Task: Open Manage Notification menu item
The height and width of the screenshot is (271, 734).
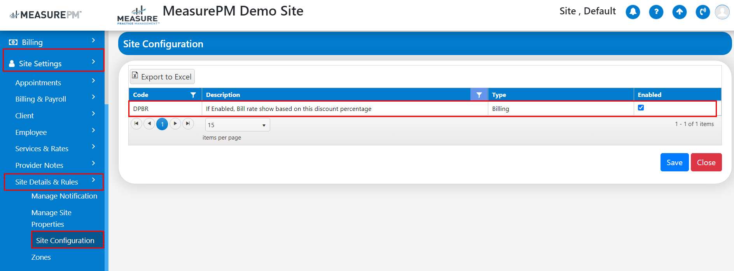Action: click(x=64, y=196)
